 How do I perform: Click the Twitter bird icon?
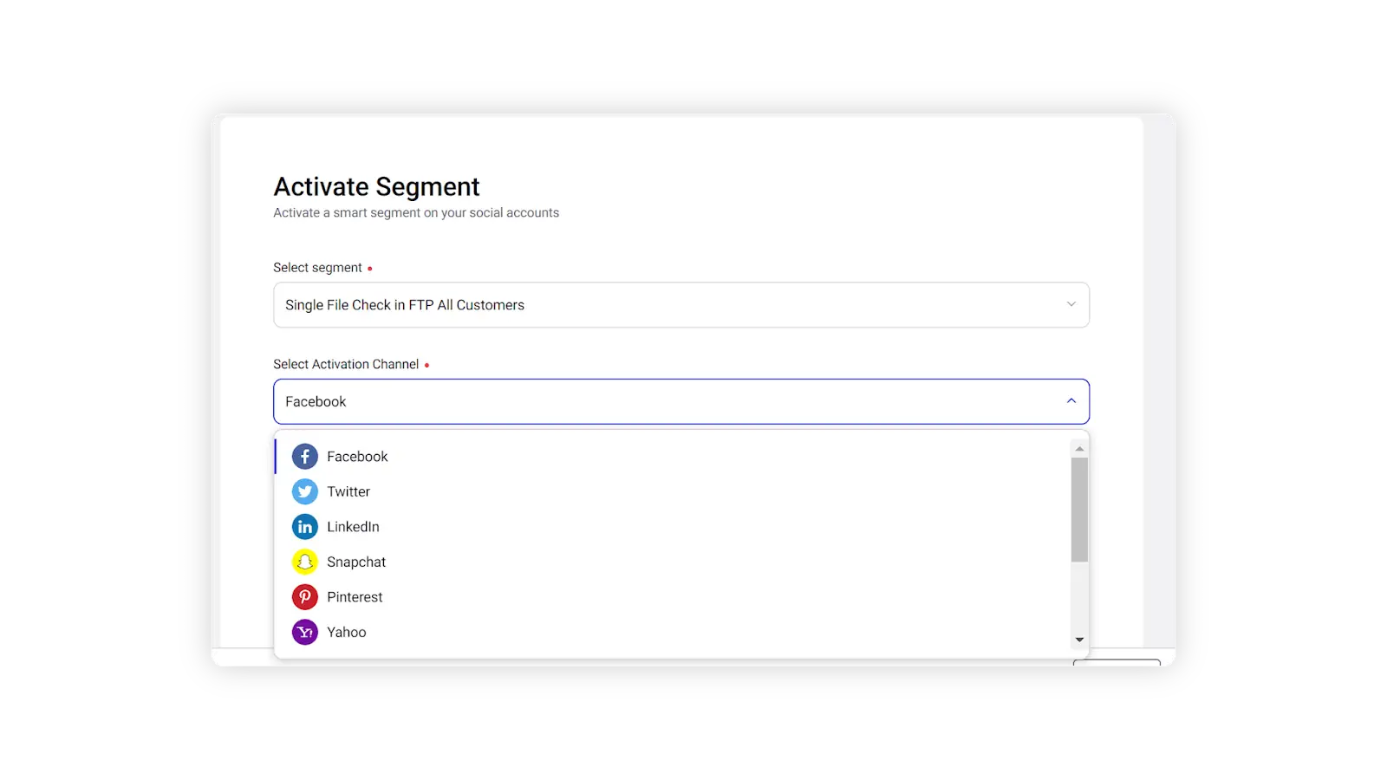(305, 491)
